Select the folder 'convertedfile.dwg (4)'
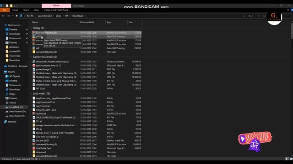 (46, 52)
